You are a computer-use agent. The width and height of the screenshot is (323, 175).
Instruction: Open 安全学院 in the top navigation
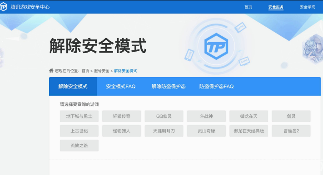point(308,7)
